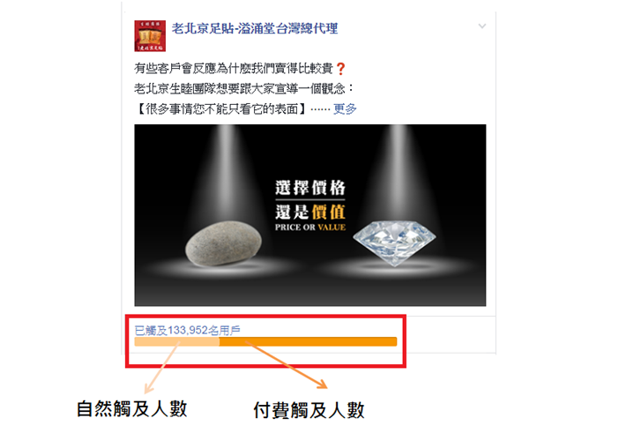626x433 pixels.
Task: Click the 【很多事情您不能只看它的表面】 text line
Action: 222,108
